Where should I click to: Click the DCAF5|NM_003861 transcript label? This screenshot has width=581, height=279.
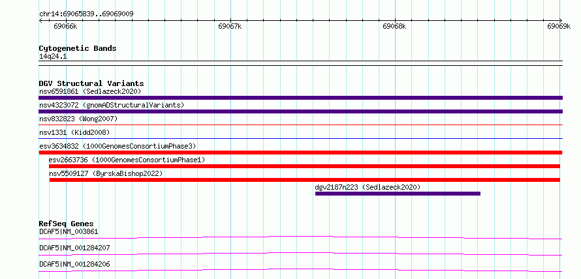[x=69, y=232]
